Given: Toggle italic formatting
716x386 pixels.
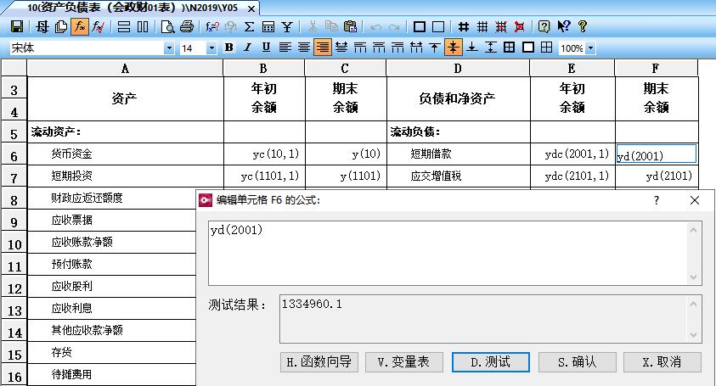Looking at the screenshot, I should [x=247, y=48].
